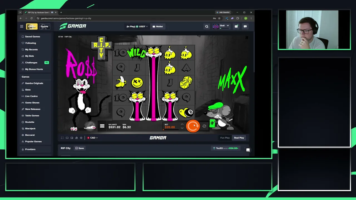
Task: Click the Ask Gemini button
Action: click(223, 12)
